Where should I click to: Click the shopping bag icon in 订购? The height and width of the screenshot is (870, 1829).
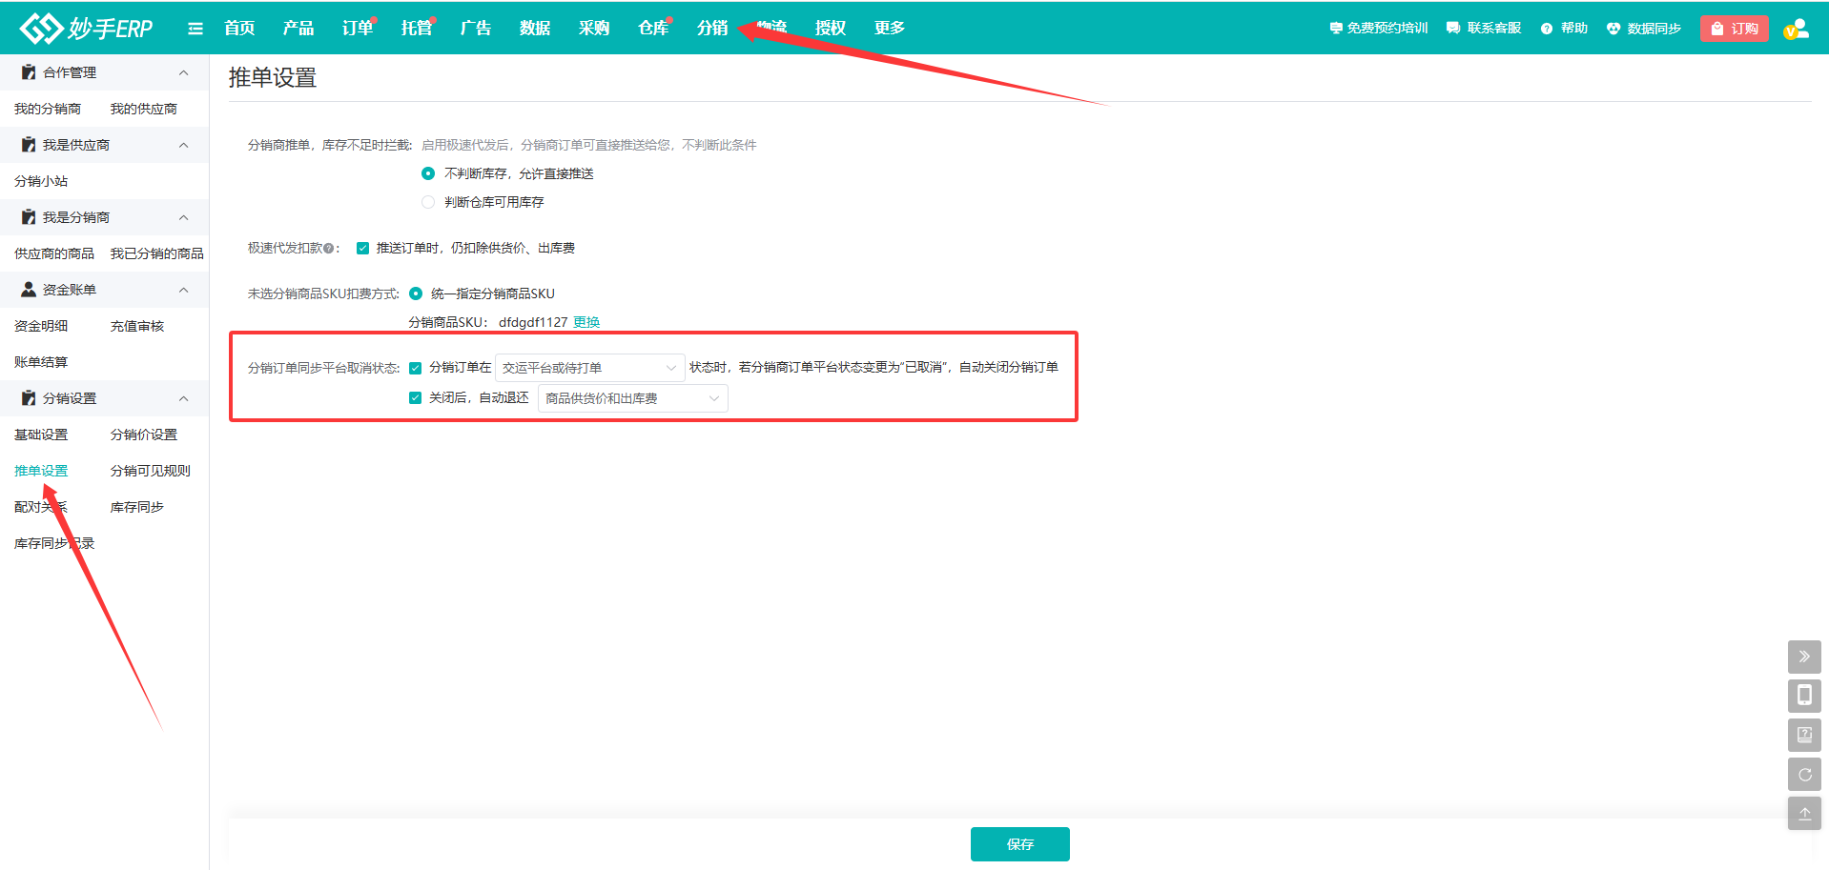point(1717,29)
